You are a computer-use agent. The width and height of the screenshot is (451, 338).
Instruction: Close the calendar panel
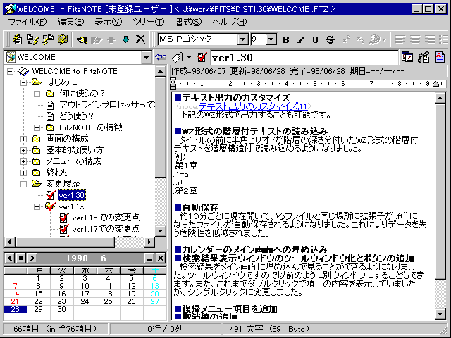click(161, 258)
